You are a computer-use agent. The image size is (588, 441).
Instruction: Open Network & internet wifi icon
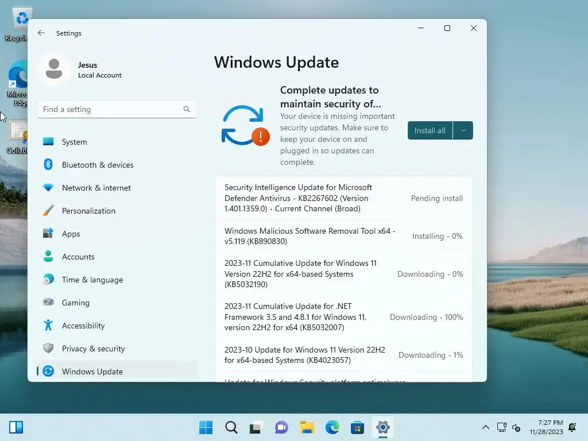pyautogui.click(x=48, y=188)
